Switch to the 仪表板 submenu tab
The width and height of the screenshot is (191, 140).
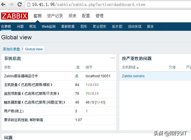(6, 27)
